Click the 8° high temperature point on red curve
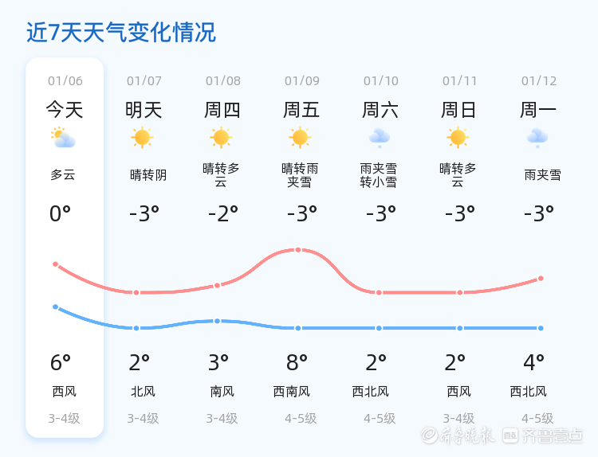This screenshot has height=457, width=598. click(298, 250)
